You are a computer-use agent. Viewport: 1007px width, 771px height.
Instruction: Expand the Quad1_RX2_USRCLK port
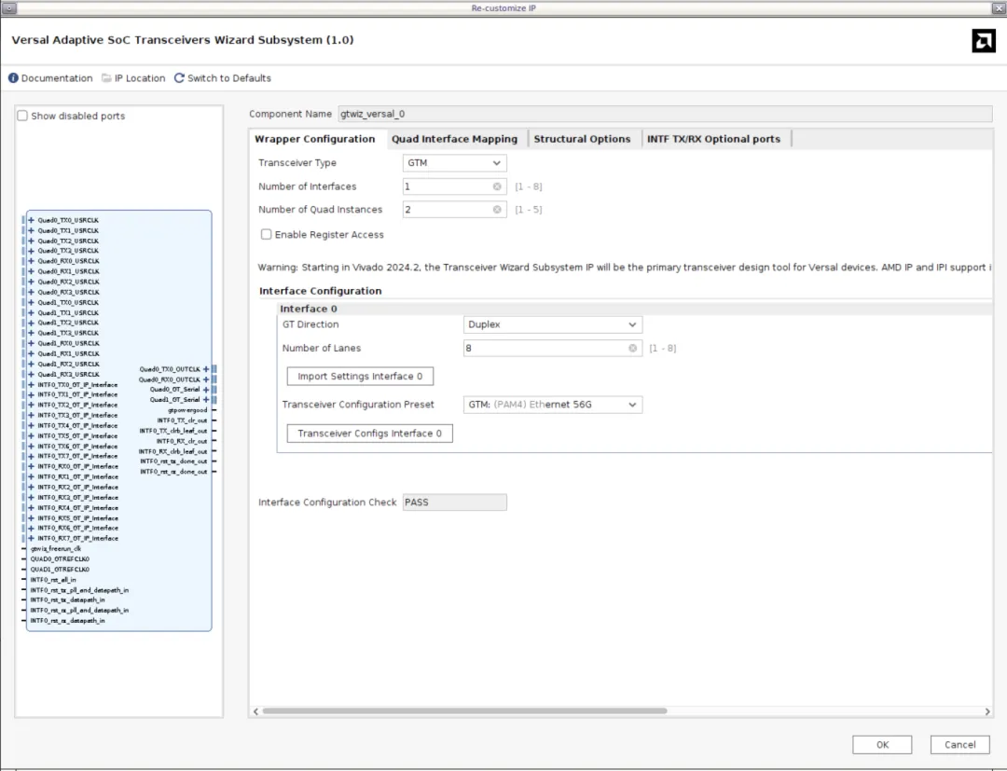coord(31,364)
